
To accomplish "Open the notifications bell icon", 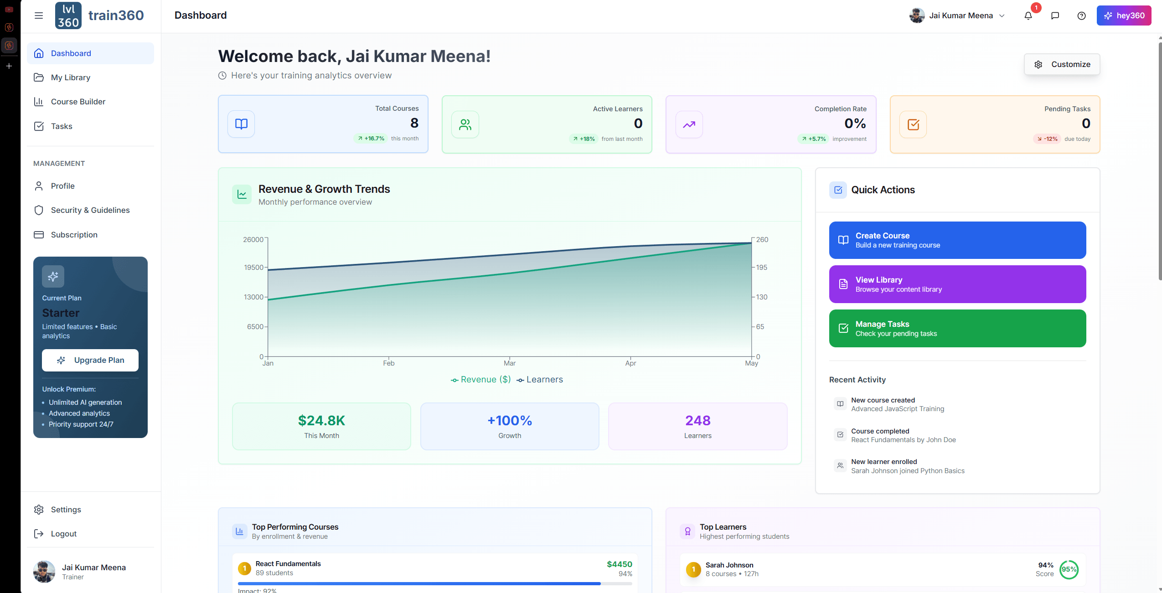I will [x=1028, y=15].
